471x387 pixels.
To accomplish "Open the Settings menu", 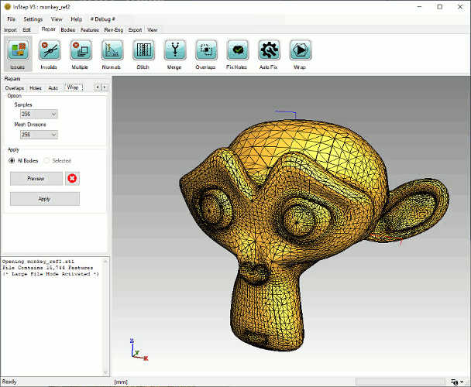I will click(33, 18).
